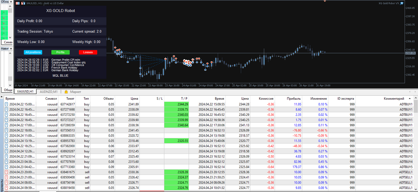This screenshot has height=192, width=418.
Task: Click the green T/P cell 2328.39
Action: pos(177,172)
